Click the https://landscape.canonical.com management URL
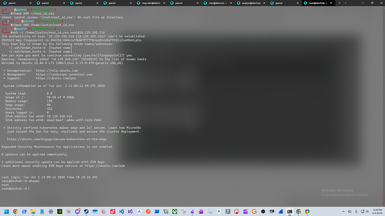 tap(64, 75)
